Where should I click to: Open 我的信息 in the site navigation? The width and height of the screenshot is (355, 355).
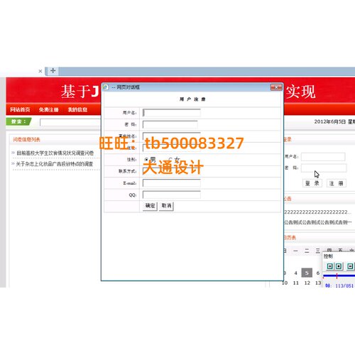coord(77,109)
